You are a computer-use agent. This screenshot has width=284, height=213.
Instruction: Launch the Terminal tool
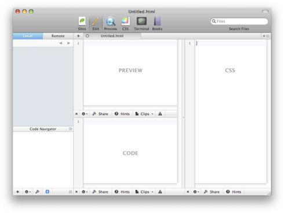pos(141,23)
